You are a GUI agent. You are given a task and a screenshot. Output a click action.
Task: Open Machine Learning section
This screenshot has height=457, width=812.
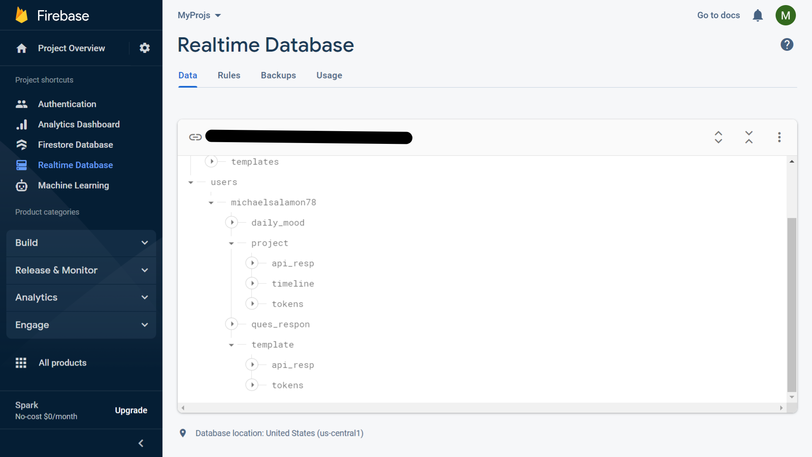pos(73,185)
